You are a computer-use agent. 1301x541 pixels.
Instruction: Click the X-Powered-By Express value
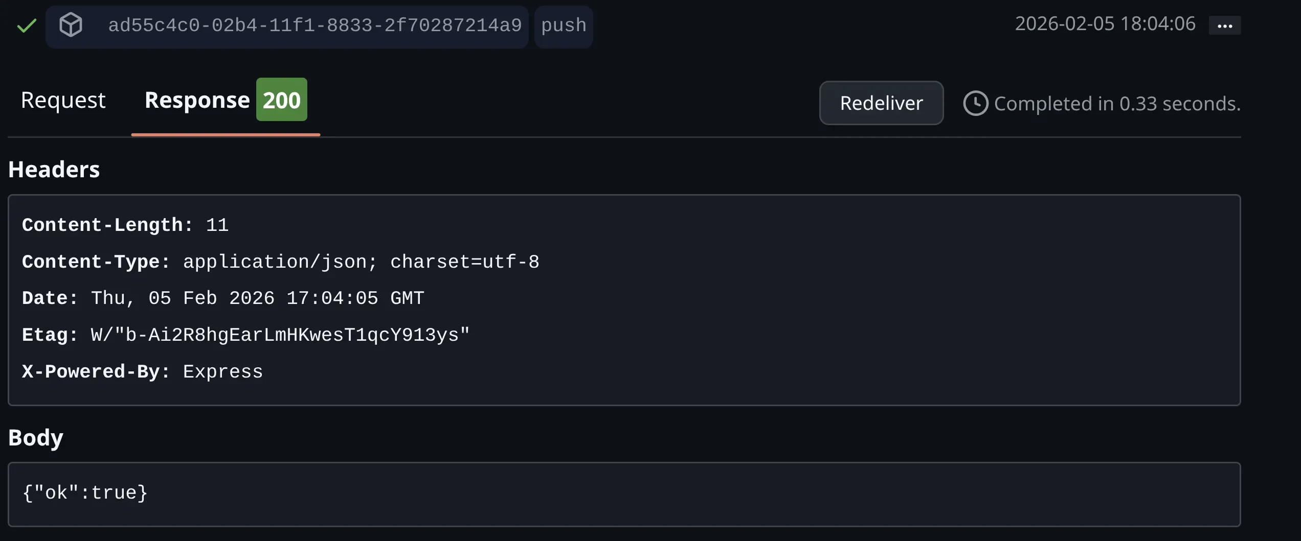point(222,371)
